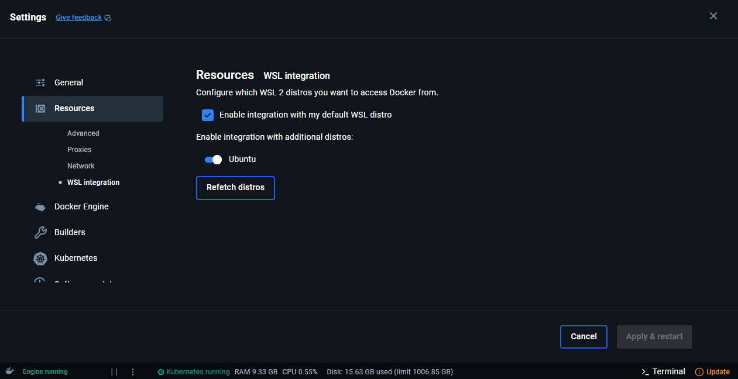Screen dimensions: 738x379
Task: Open the three-dot engine options menu
Action: [x=133, y=371]
